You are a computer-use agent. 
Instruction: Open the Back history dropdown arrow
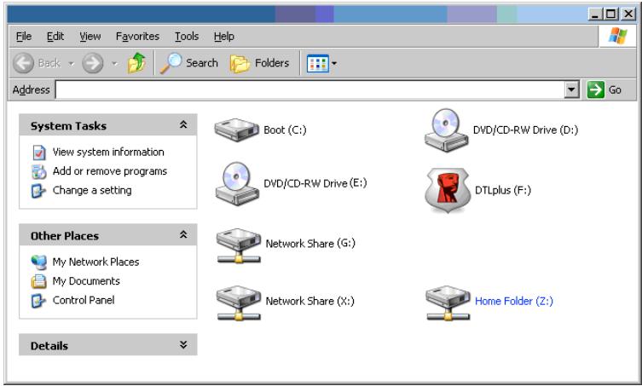tap(72, 63)
